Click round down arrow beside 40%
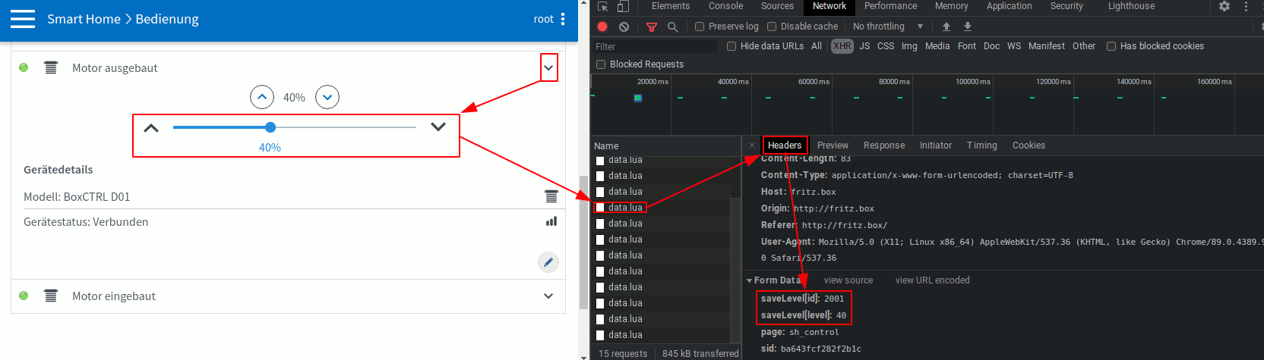This screenshot has height=360, width=1264. coord(327,97)
